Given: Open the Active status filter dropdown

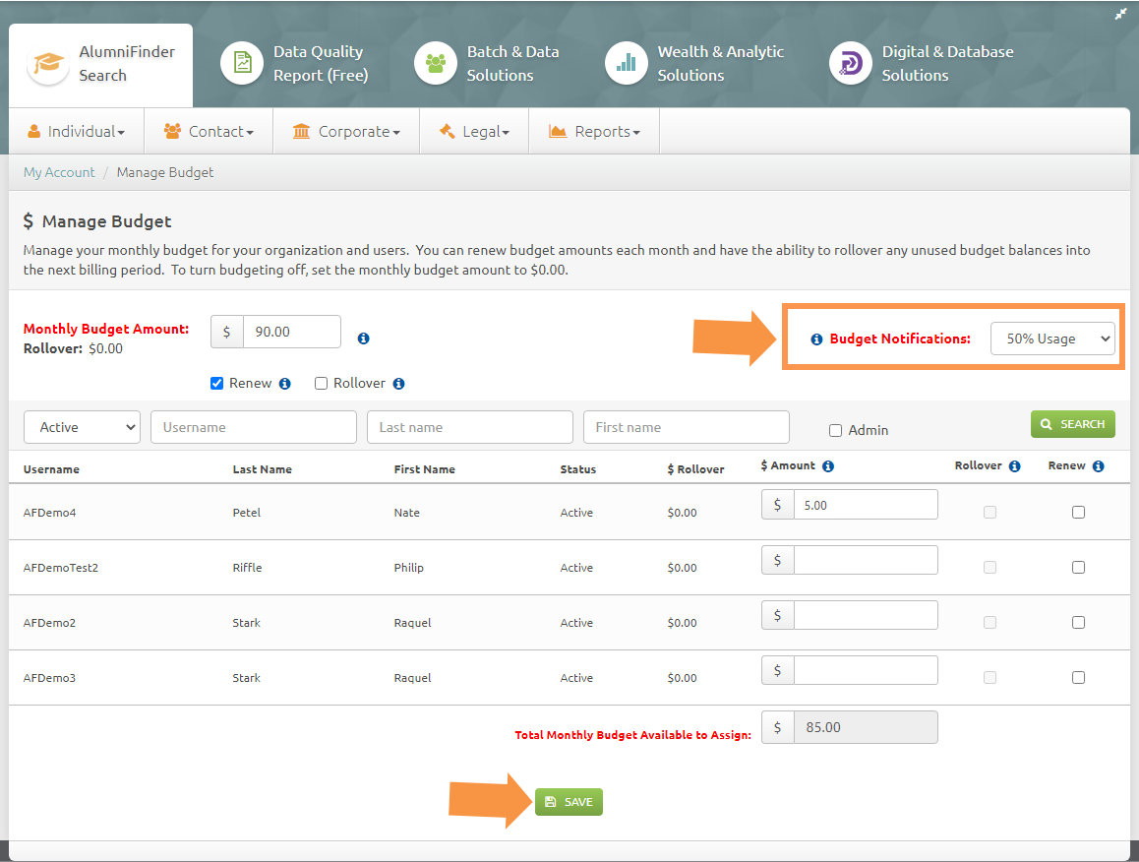Looking at the screenshot, I should pyautogui.click(x=82, y=427).
